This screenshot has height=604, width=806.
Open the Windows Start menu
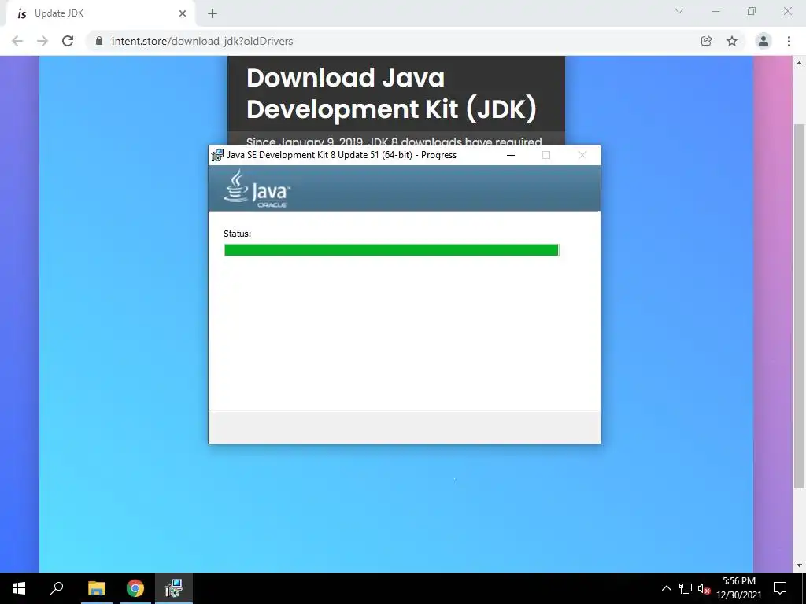pyautogui.click(x=19, y=588)
